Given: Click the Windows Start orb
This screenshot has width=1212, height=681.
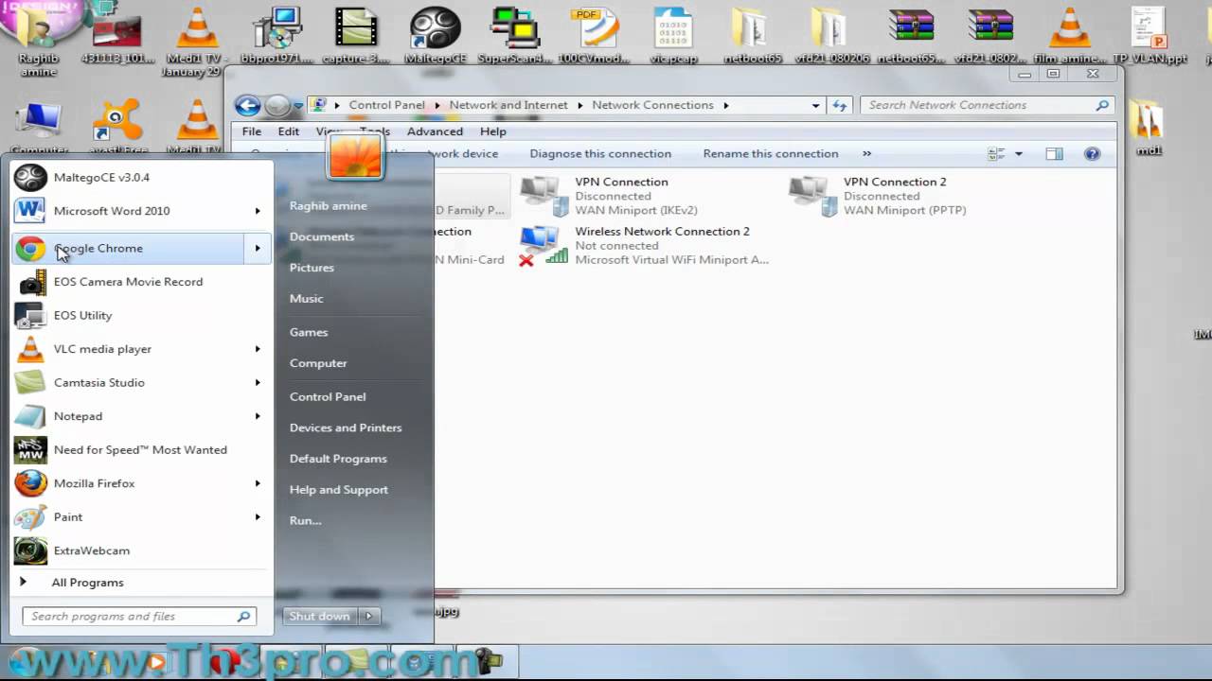Looking at the screenshot, I should 26,661.
